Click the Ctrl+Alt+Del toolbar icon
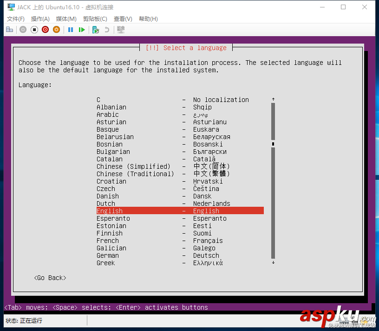Viewport: 379px width, 331px height. click(x=10, y=30)
